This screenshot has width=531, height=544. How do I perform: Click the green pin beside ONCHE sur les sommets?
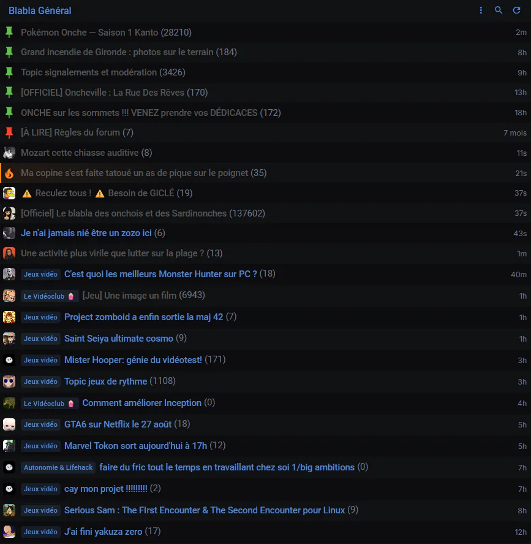[9, 113]
